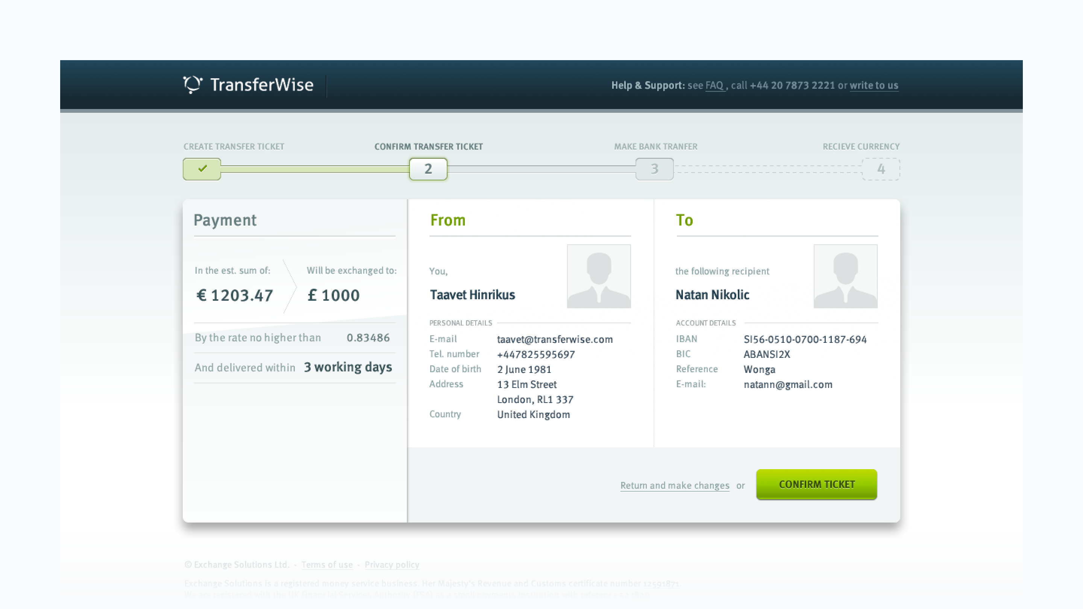Click the recipient IBAN number

[805, 339]
